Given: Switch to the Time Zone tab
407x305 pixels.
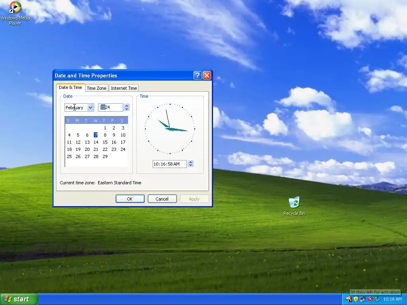Looking at the screenshot, I should (97, 88).
